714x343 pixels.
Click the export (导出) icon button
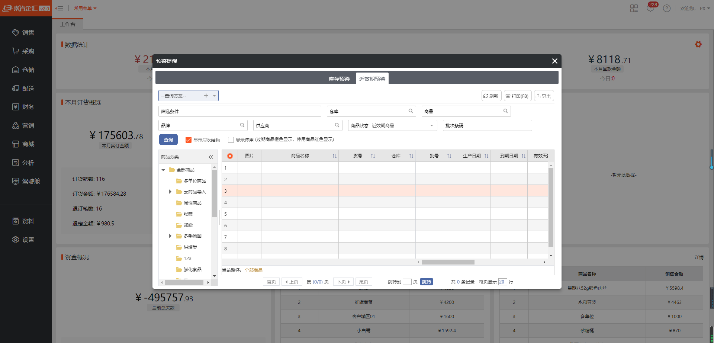click(544, 96)
